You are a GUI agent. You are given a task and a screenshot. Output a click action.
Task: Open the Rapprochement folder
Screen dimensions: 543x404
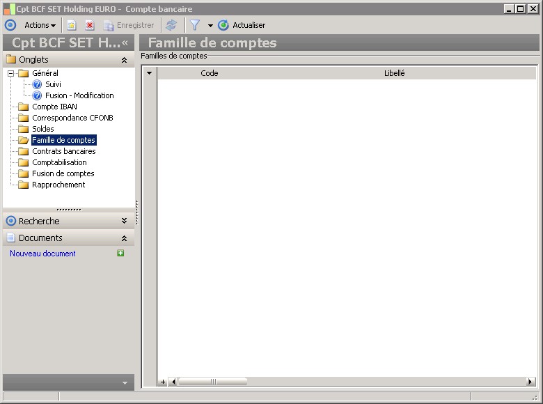pyautogui.click(x=58, y=185)
